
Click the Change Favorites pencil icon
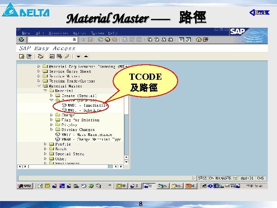pos(67,57)
